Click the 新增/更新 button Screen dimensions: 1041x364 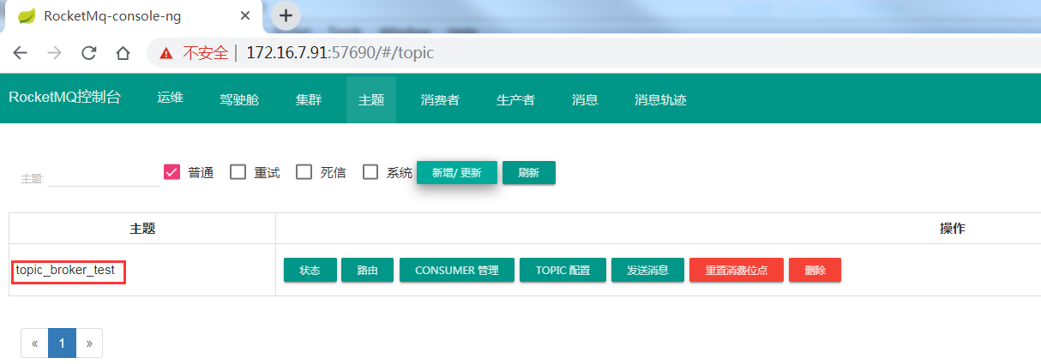(x=457, y=172)
